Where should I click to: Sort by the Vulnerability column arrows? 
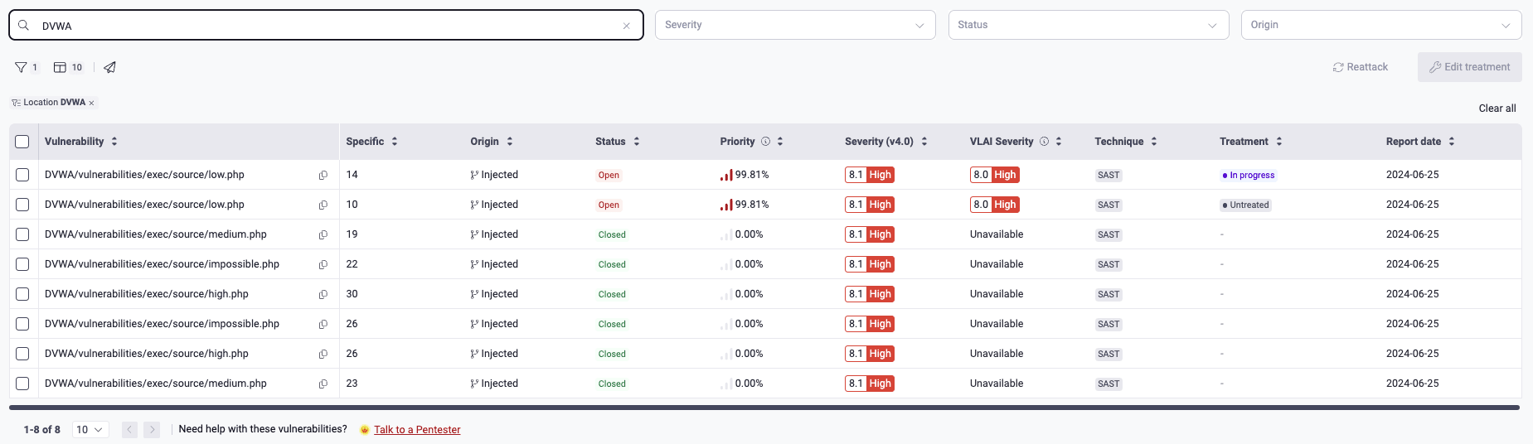pos(114,142)
